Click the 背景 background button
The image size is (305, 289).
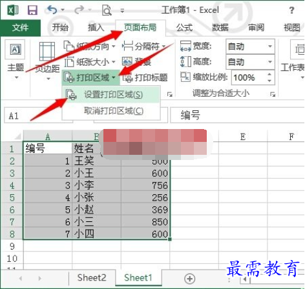(136, 62)
